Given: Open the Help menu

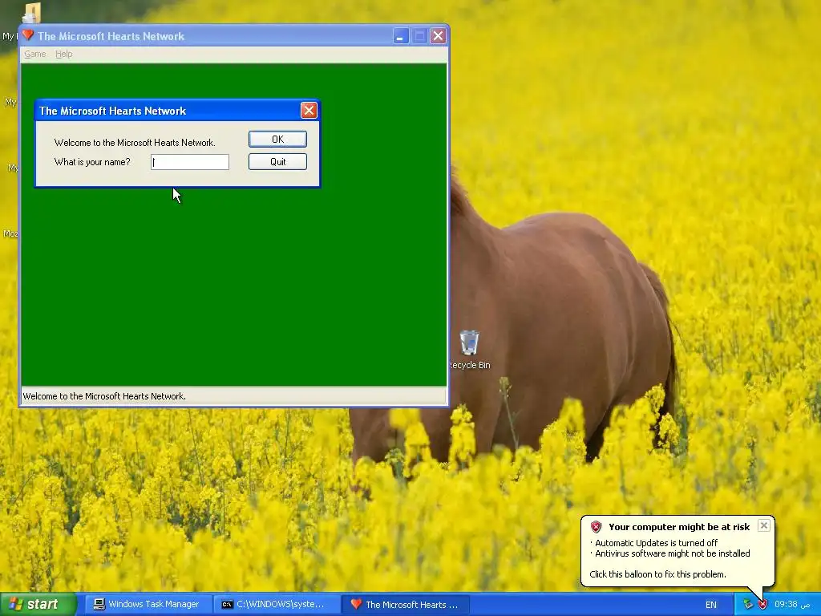Looking at the screenshot, I should 64,54.
